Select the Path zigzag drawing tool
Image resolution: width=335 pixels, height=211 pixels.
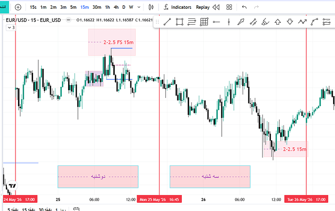pos(302,22)
